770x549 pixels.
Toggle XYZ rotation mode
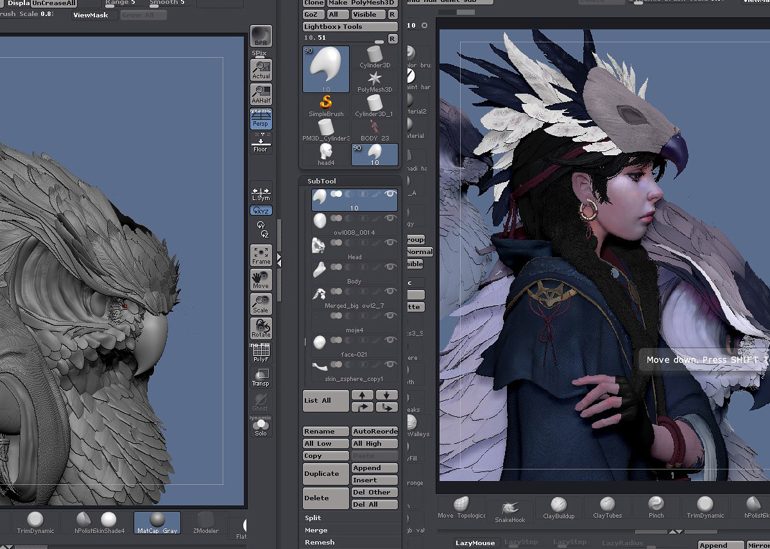pyautogui.click(x=261, y=210)
